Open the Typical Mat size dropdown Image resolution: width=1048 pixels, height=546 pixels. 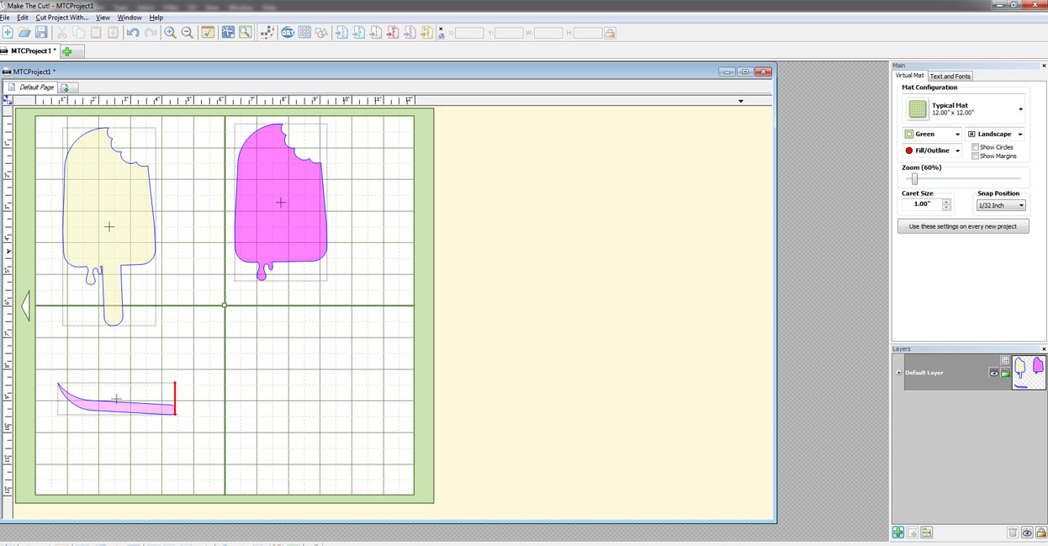(x=1020, y=109)
